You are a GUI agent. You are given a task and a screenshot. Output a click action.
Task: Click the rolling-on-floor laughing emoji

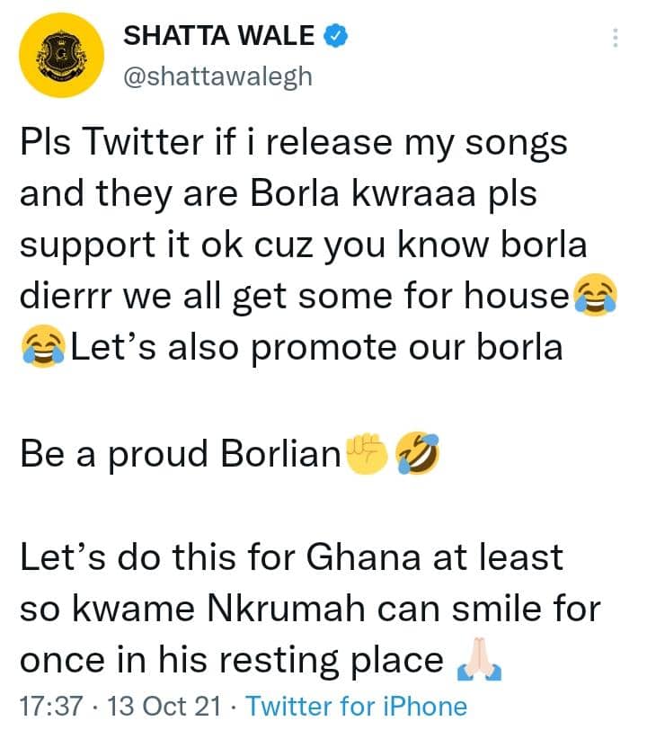418,453
